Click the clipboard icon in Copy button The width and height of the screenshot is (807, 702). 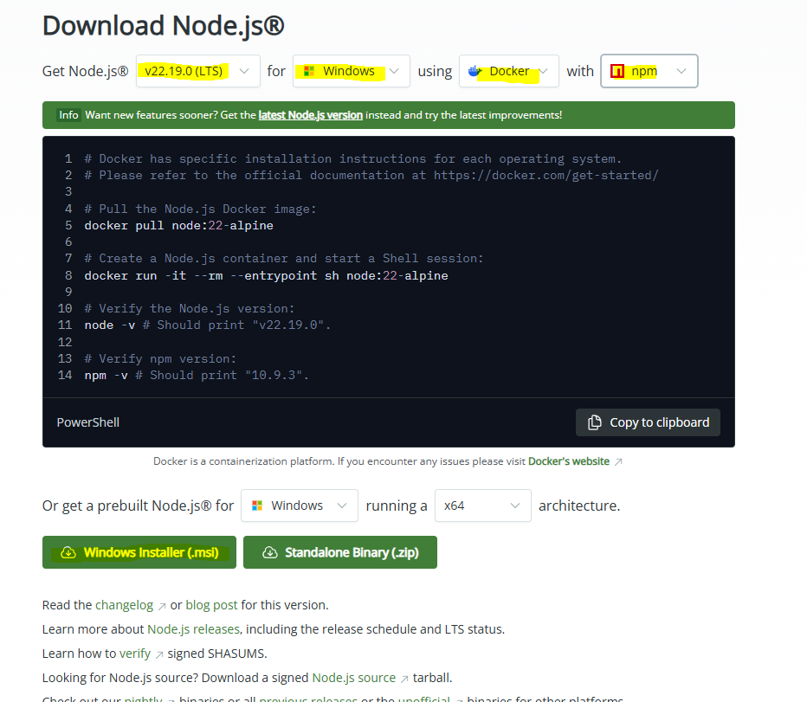click(595, 422)
